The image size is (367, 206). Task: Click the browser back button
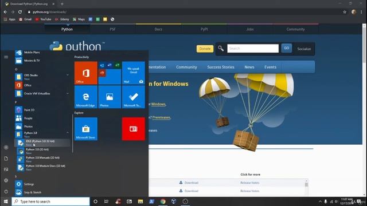pyautogui.click(x=5, y=12)
